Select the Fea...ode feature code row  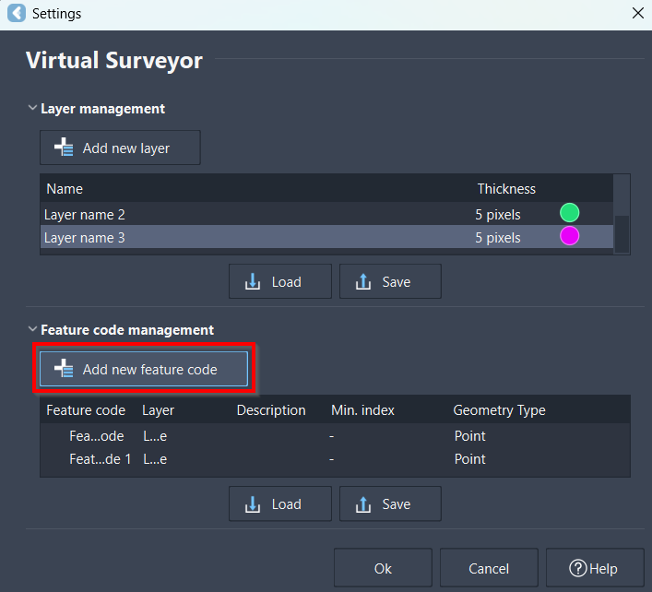[335, 435]
